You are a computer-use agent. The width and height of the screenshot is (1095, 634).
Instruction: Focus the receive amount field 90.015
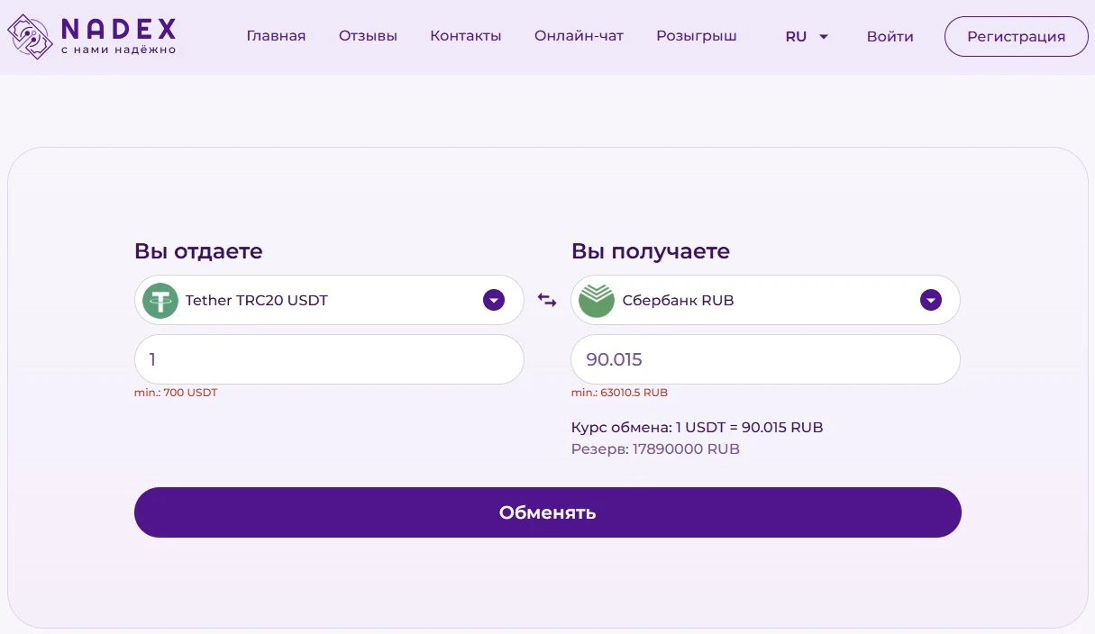pyautogui.click(x=765, y=359)
